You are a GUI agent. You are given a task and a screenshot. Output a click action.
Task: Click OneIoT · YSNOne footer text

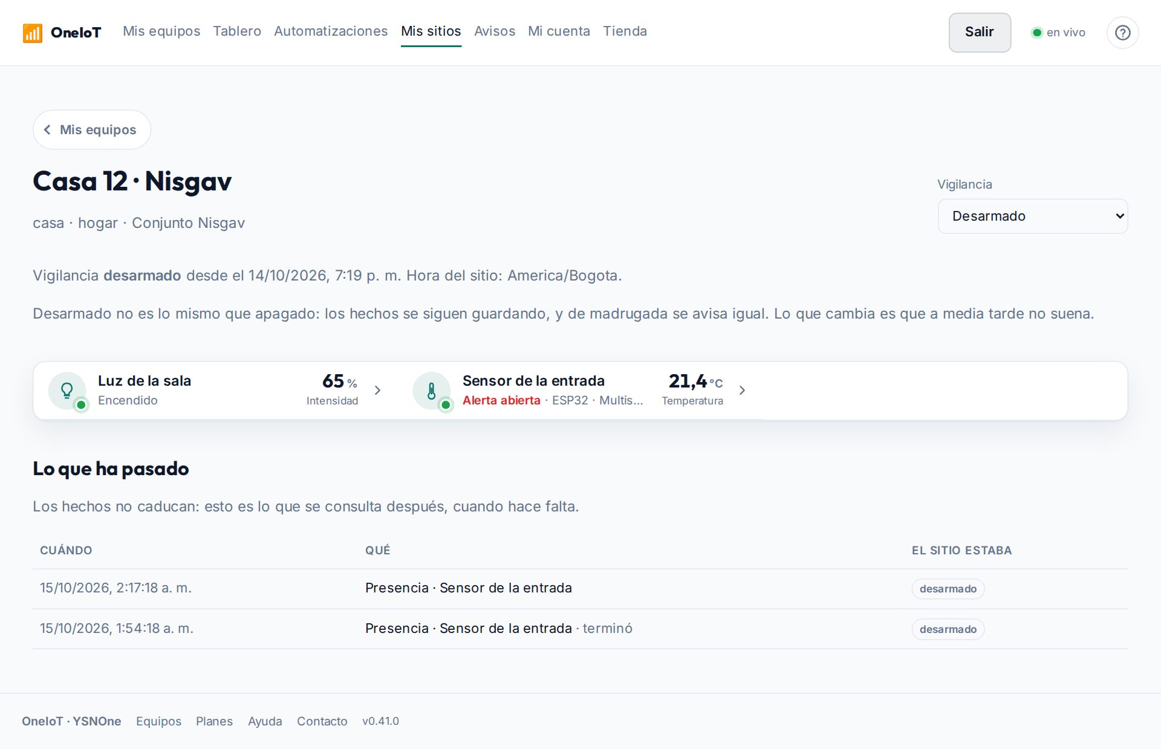click(71, 721)
